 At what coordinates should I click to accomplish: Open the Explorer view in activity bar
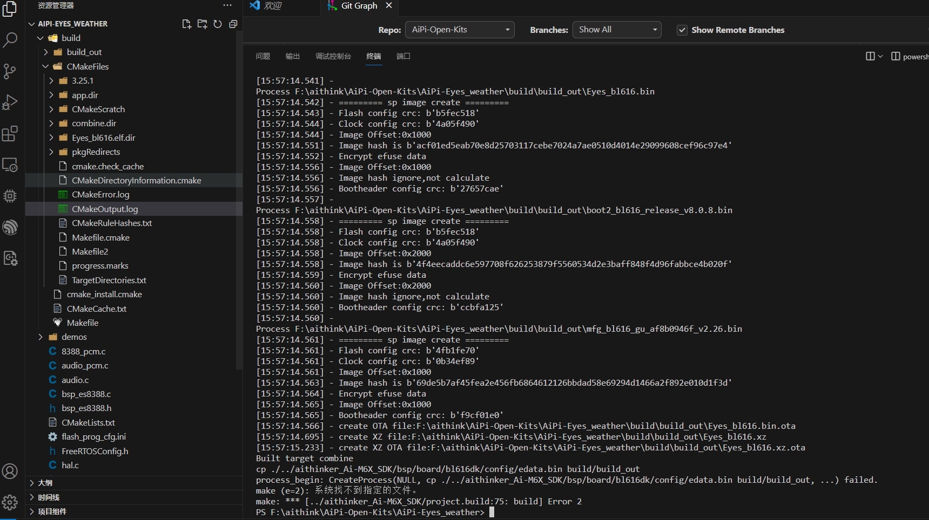(x=10, y=9)
